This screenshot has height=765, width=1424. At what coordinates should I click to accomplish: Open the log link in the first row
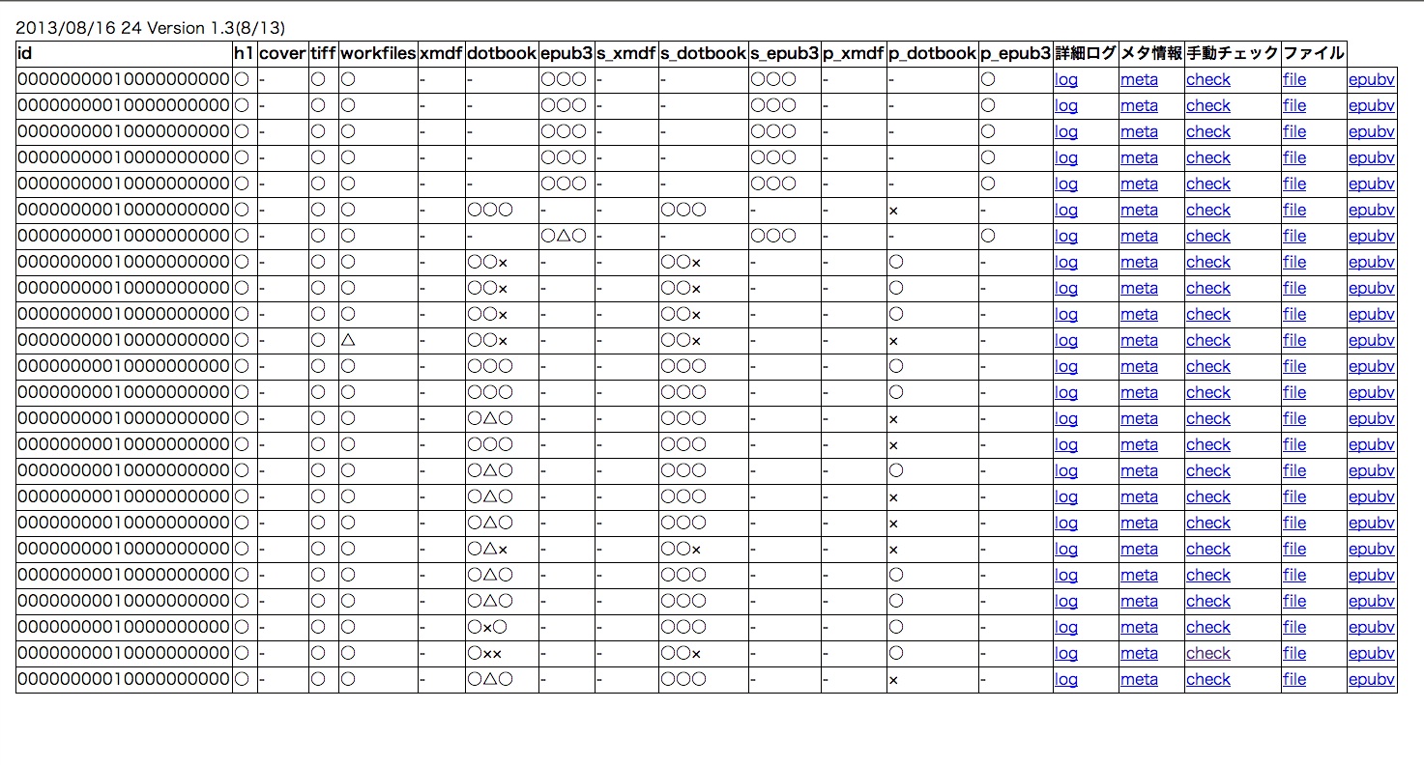(x=1065, y=80)
